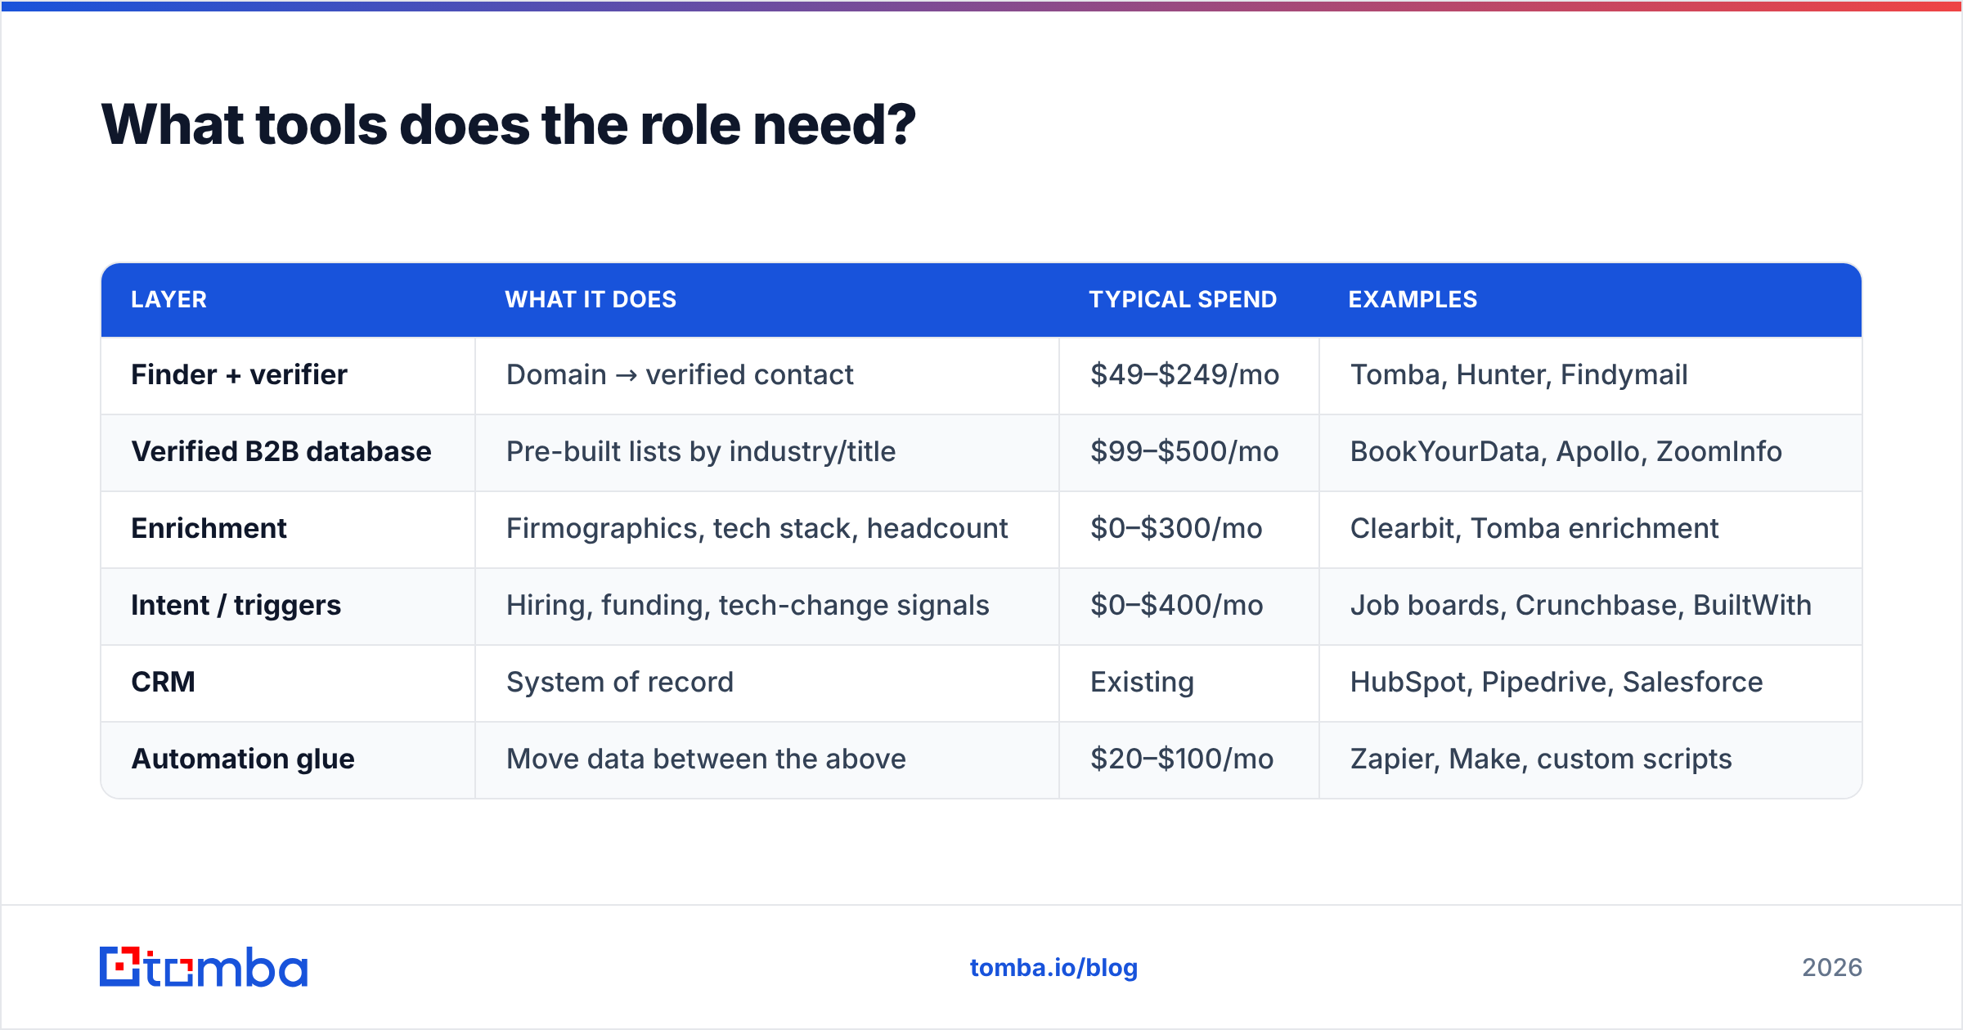The height and width of the screenshot is (1030, 1963).
Task: Click the 2026 year label in the footer
Action: [1832, 968]
